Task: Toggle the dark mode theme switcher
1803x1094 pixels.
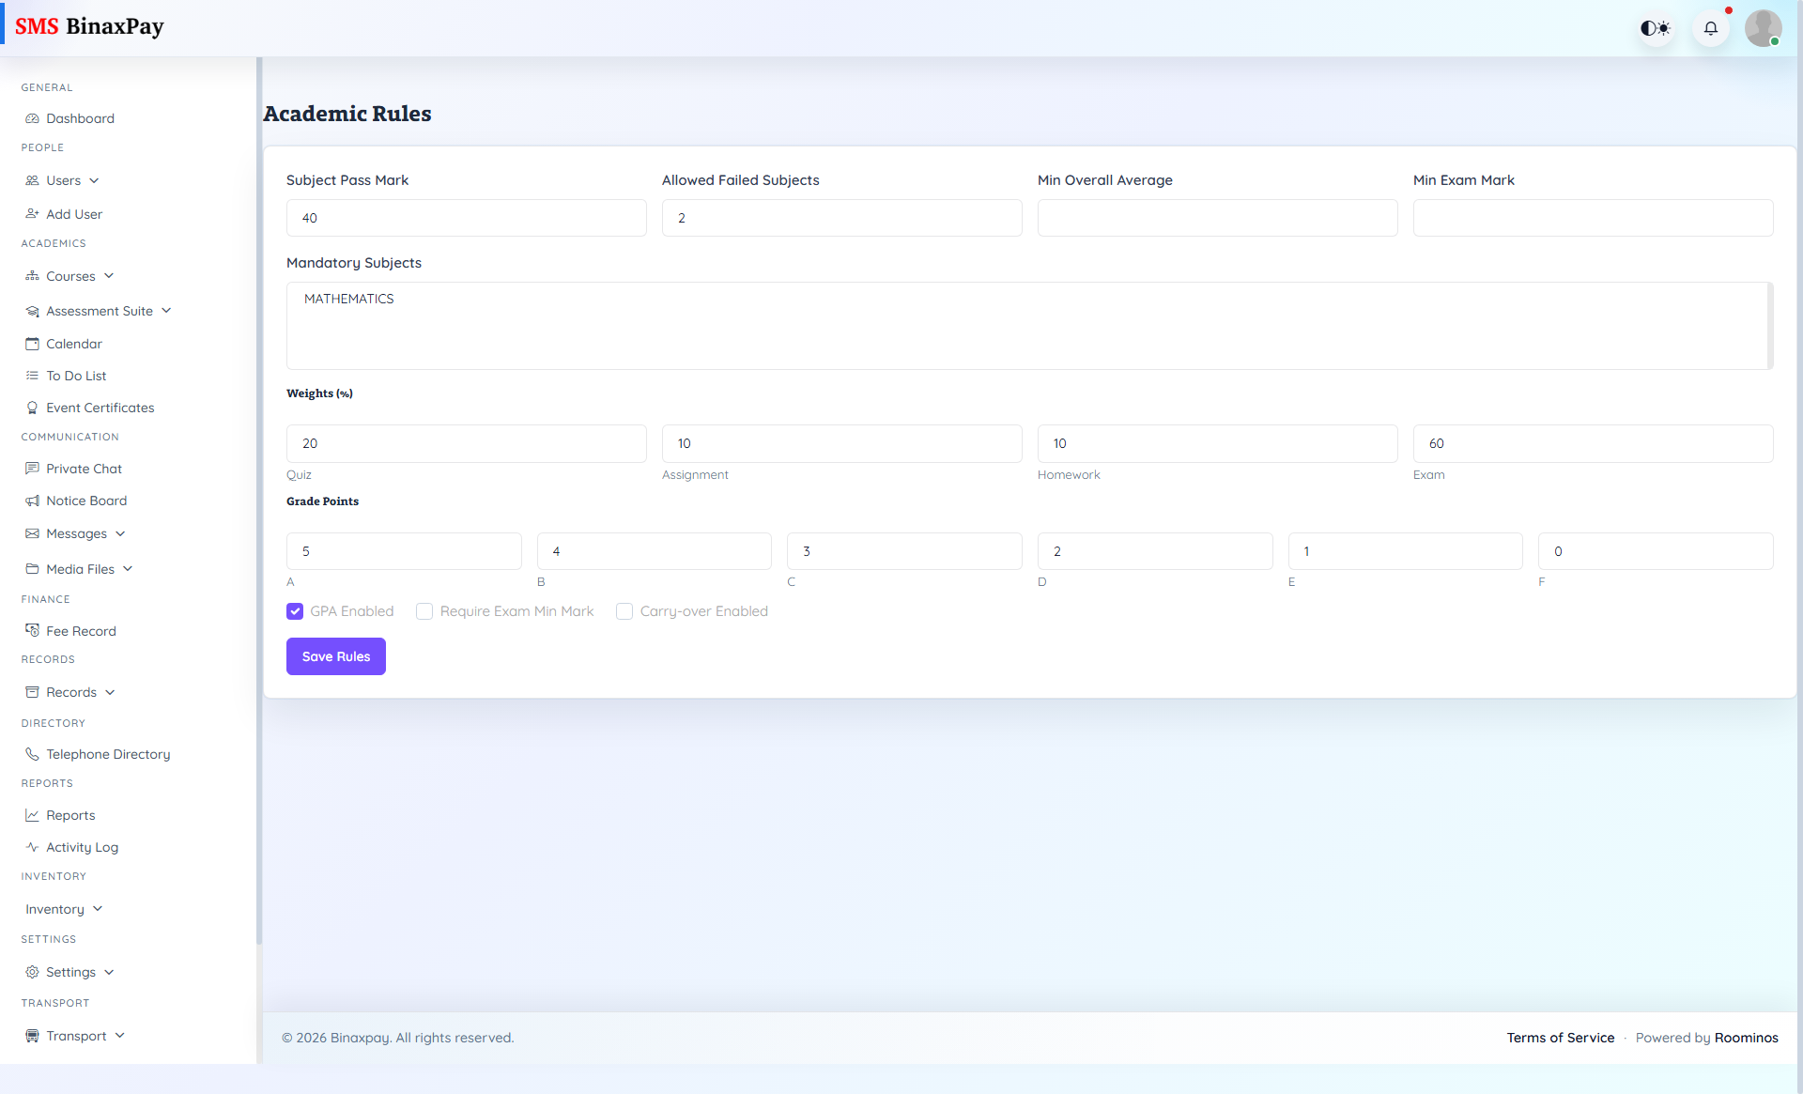Action: [1655, 28]
